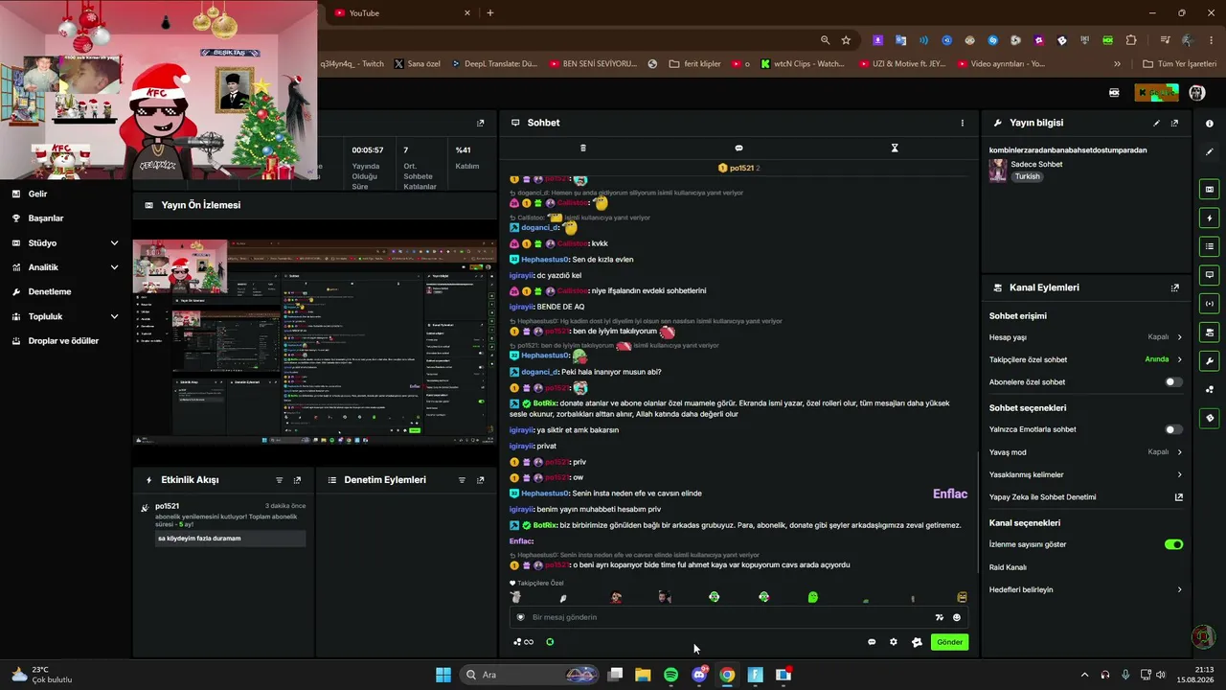Expand the Topluluk sidebar menu
This screenshot has width=1226, height=690.
point(65,316)
